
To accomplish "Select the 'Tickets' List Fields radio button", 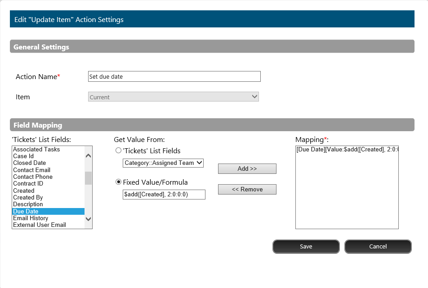I will 119,151.
